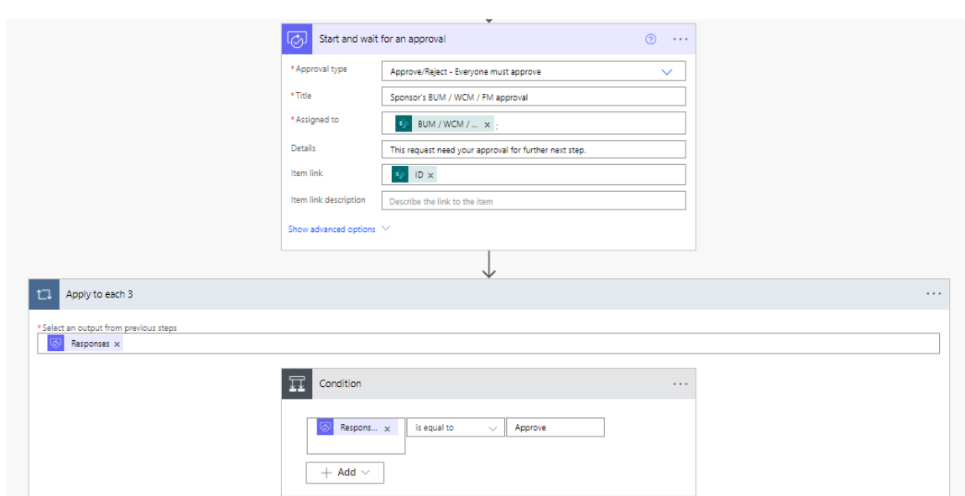The width and height of the screenshot is (965, 496).
Task: Edit the Approve value field
Action: tap(556, 427)
